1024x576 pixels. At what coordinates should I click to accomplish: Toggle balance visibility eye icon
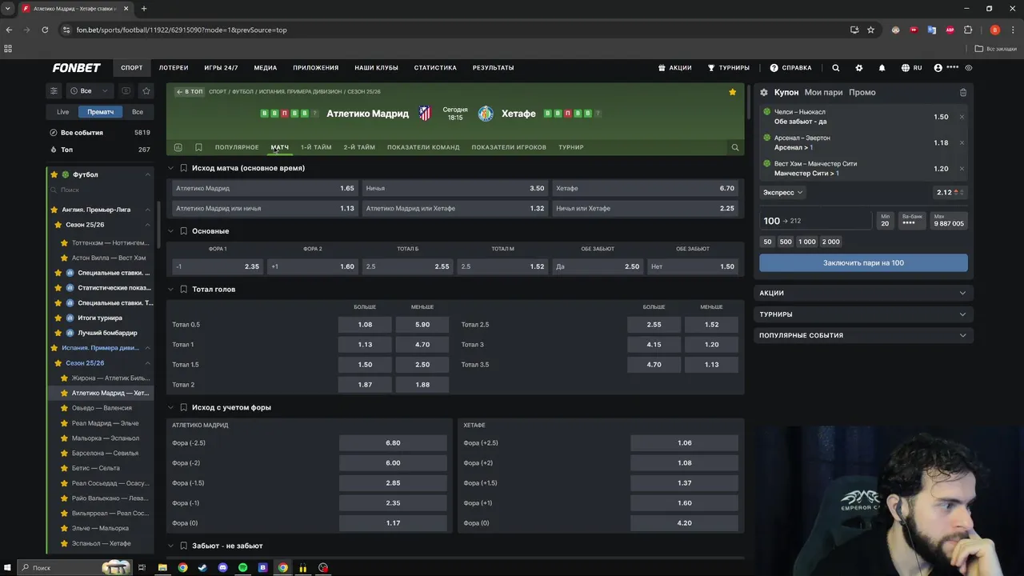(969, 68)
